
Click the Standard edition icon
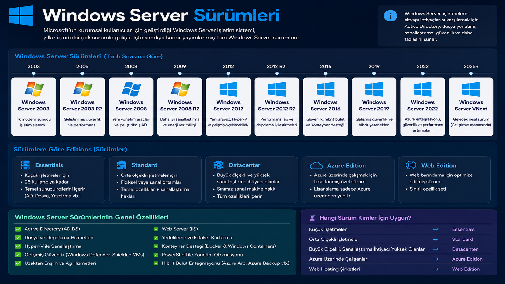[122, 165]
